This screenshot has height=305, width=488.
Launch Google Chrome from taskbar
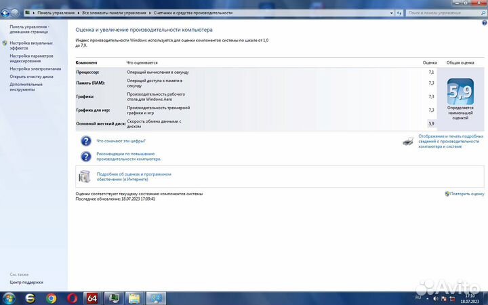coord(52,298)
